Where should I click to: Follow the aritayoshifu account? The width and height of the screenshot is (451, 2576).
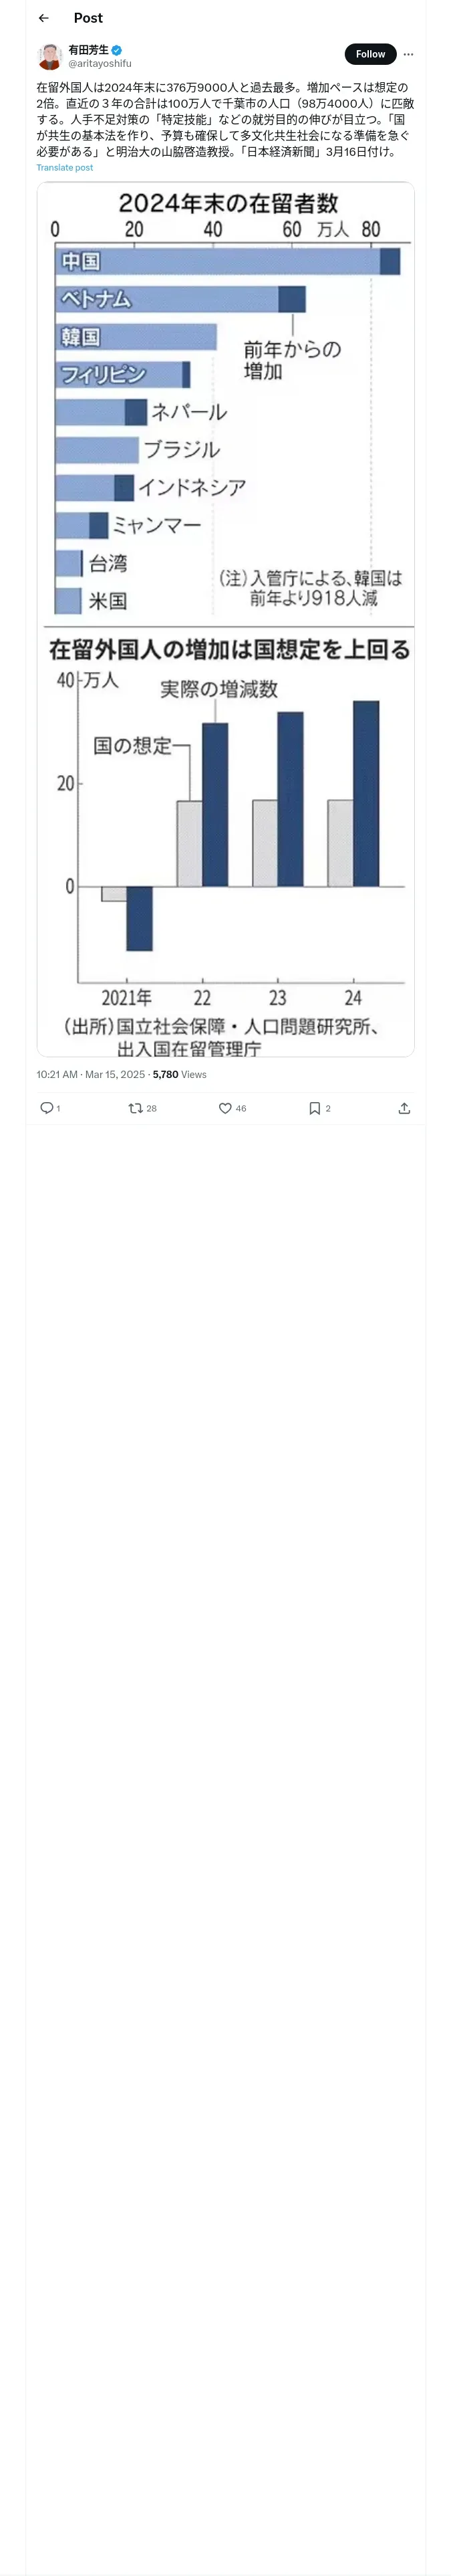coord(370,54)
